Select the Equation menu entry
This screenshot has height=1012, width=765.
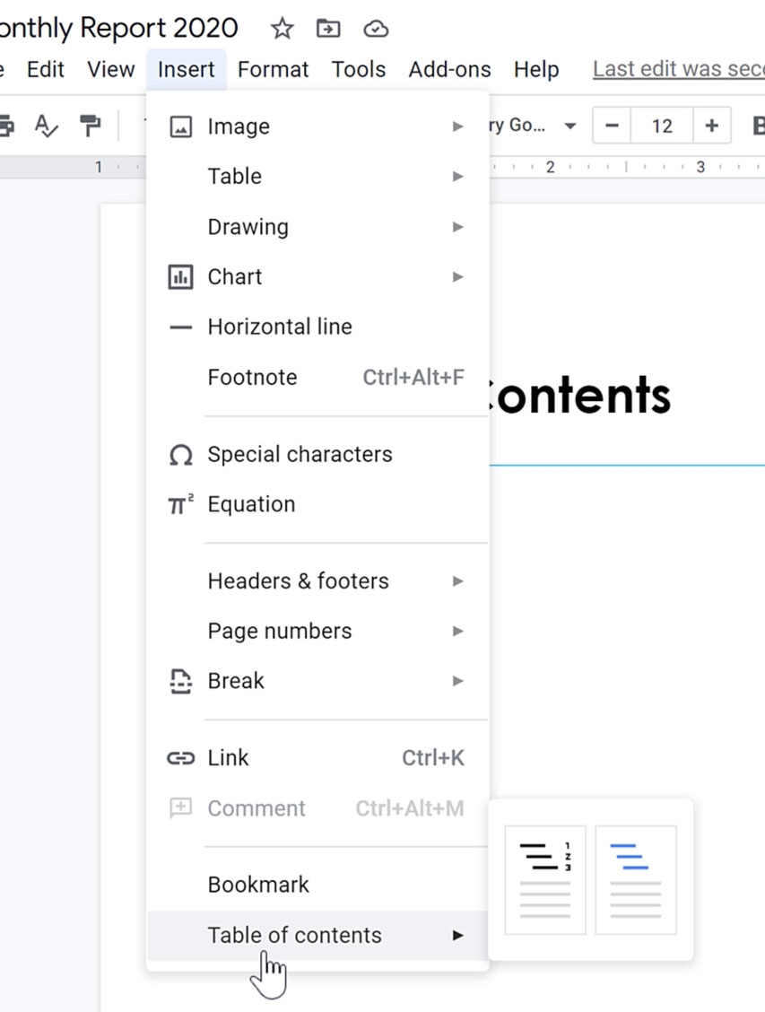tap(251, 505)
